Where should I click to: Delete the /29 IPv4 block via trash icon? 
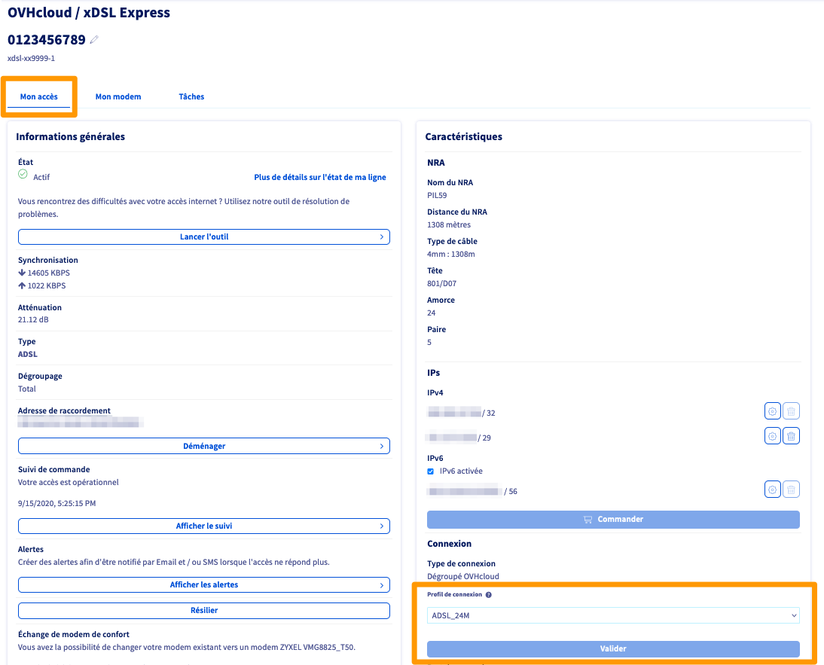click(791, 436)
